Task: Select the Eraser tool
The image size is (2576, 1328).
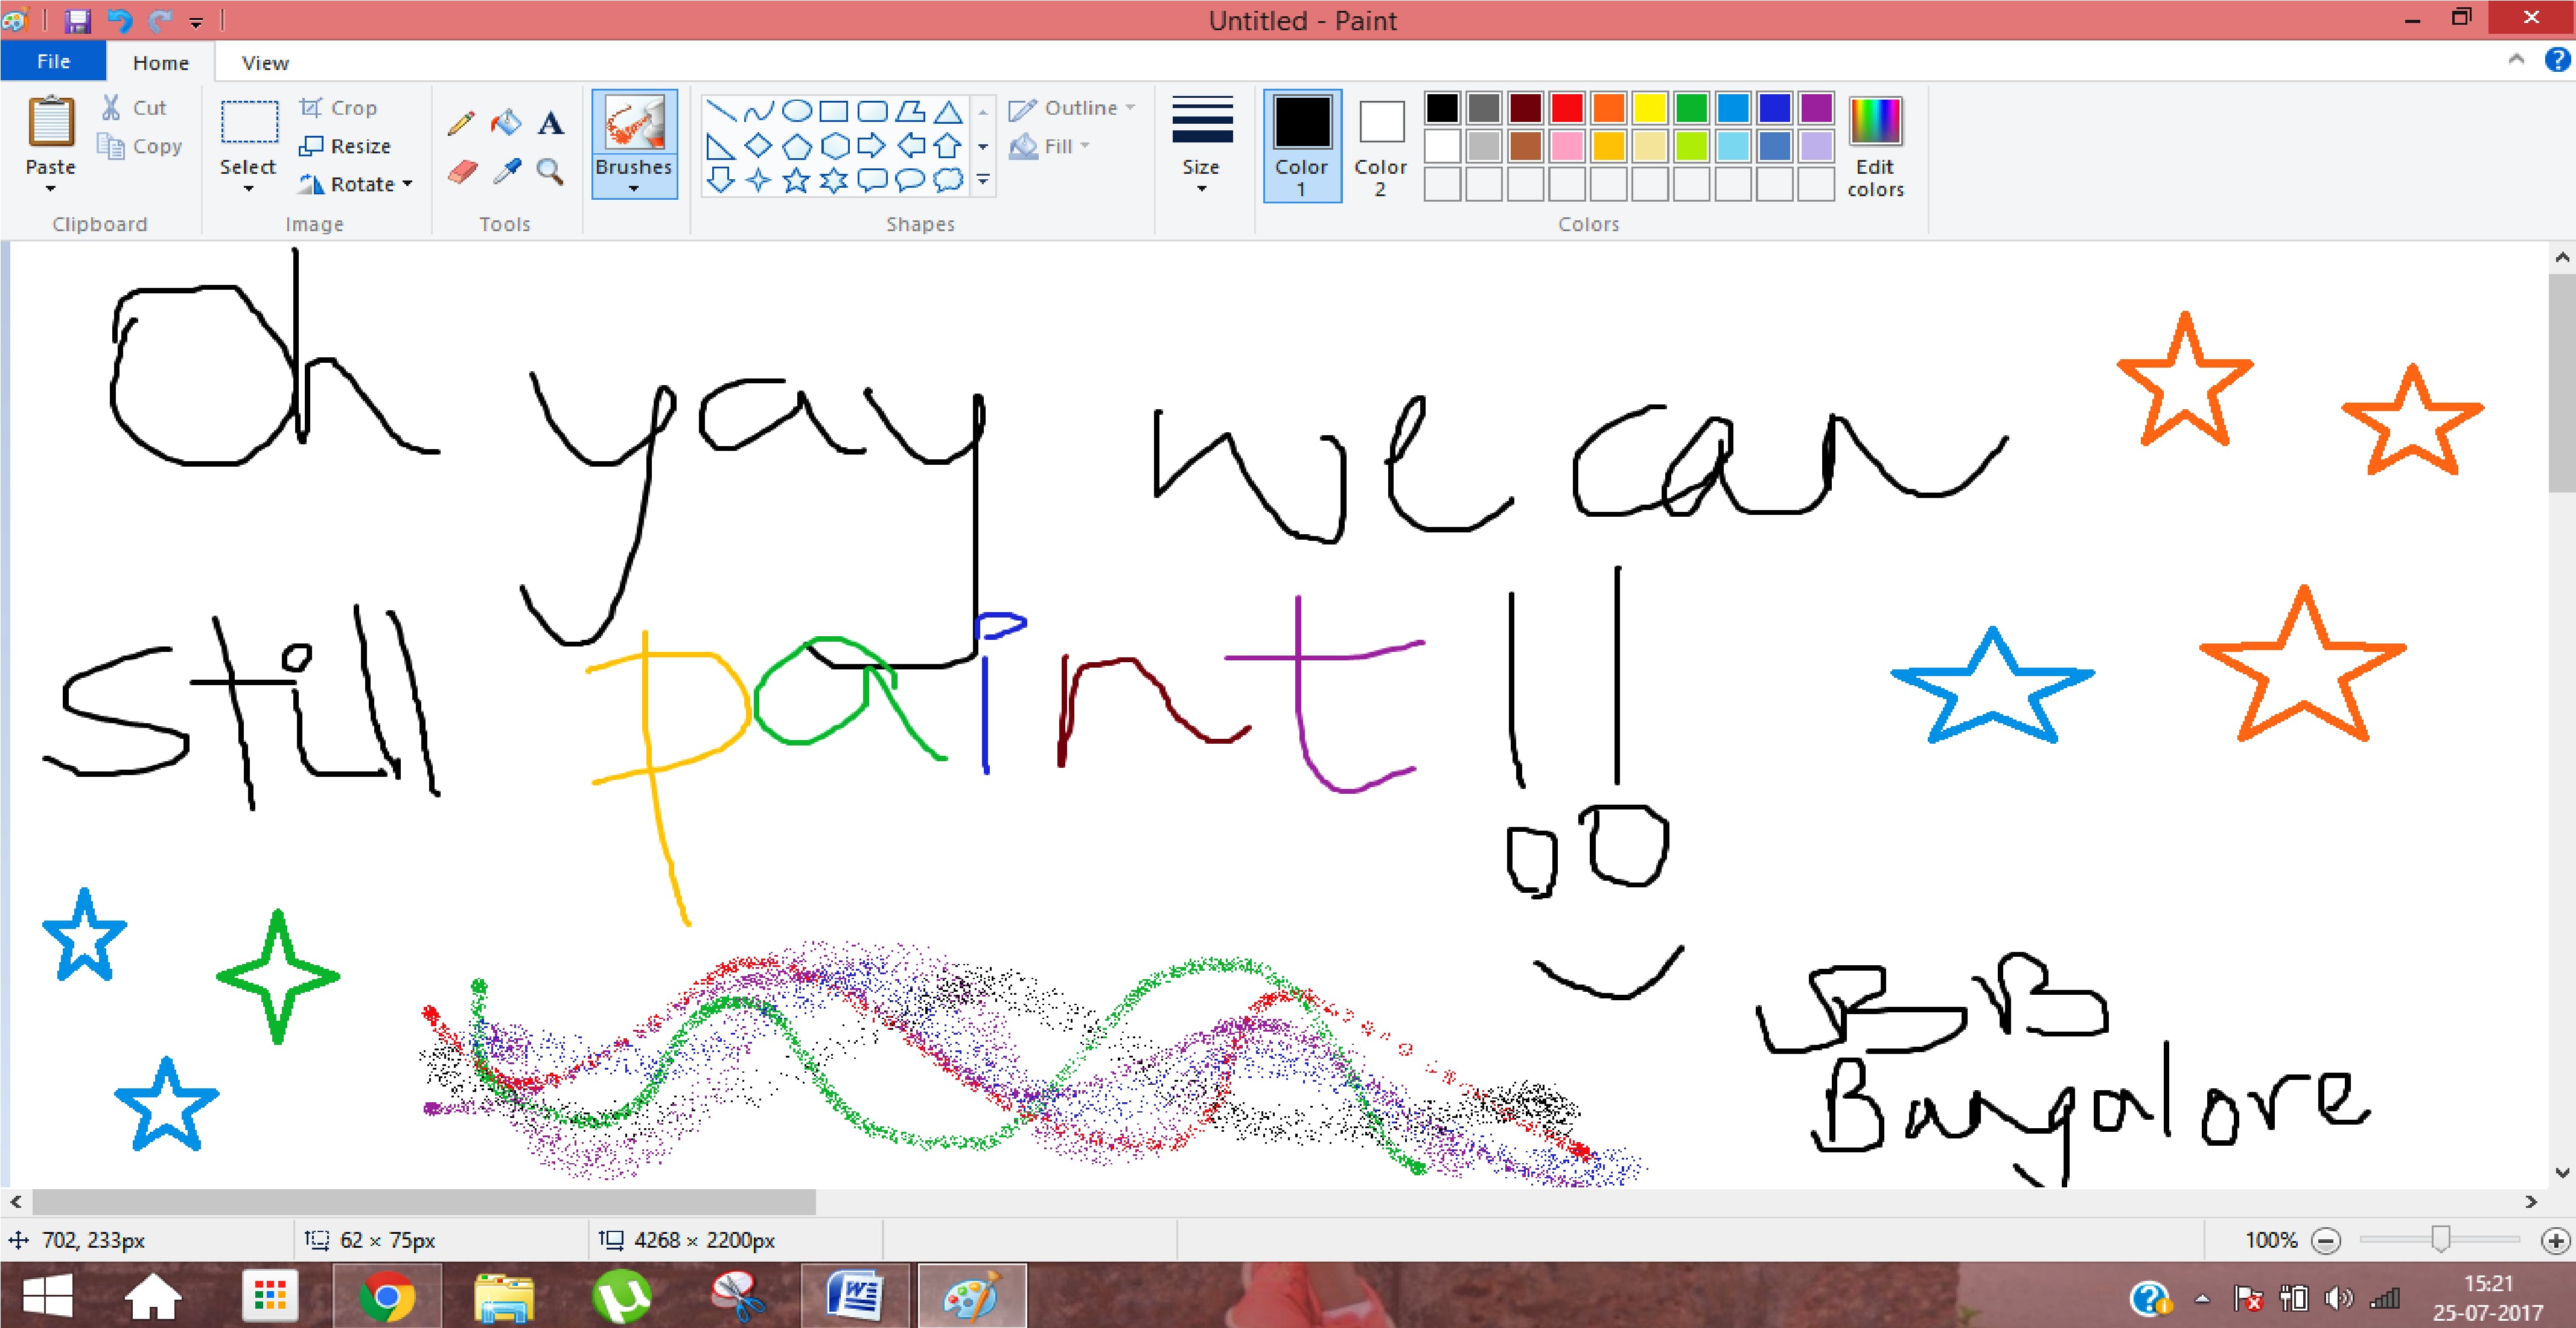Action: (x=461, y=172)
